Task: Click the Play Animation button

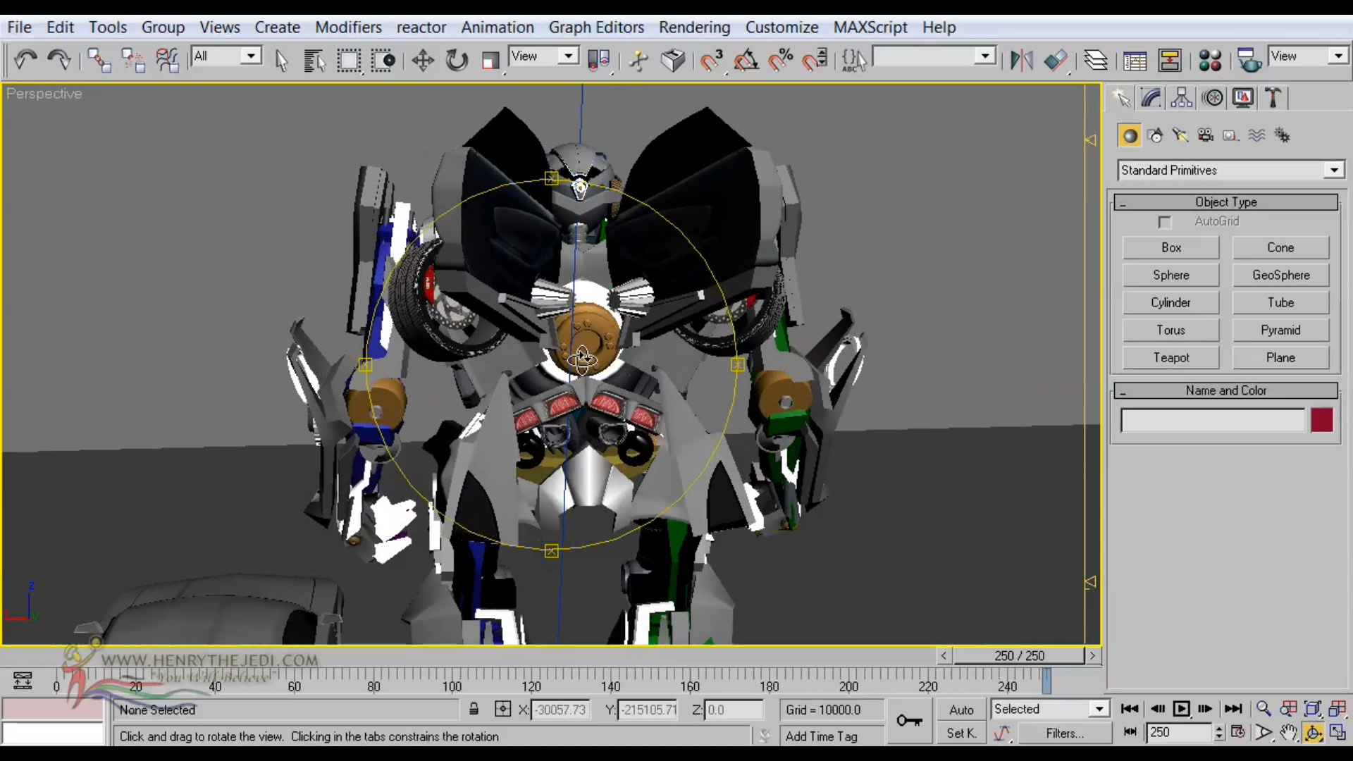Action: (x=1182, y=709)
